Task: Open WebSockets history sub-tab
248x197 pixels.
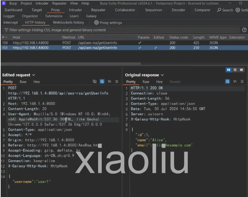Action: click(68, 22)
